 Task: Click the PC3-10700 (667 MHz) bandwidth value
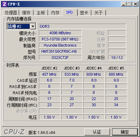pos(60,39)
